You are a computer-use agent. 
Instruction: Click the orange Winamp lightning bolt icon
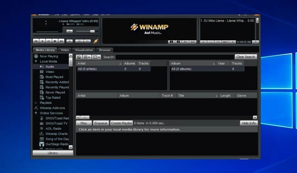click(x=96, y=41)
